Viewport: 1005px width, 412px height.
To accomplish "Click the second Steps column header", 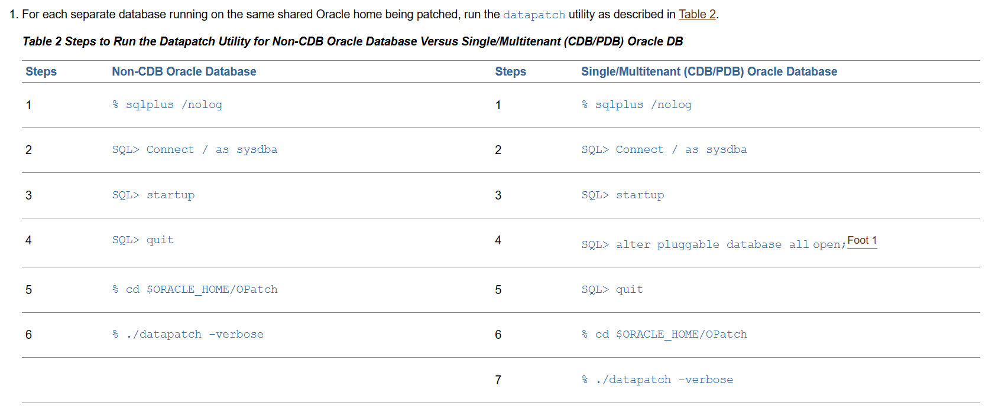I will point(510,71).
